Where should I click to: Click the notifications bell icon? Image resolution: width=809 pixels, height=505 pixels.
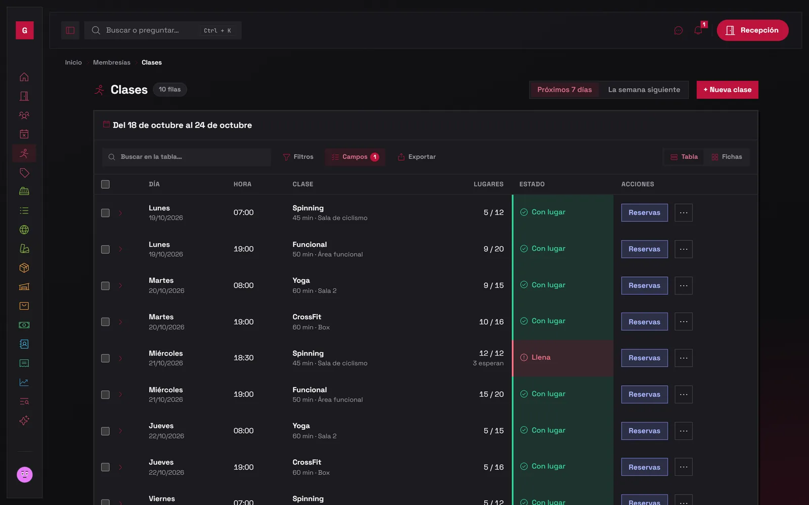tap(698, 30)
